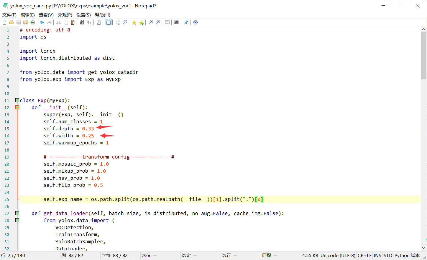Launch the command console icon
Viewport: 427px width, 260px height.
pos(177,22)
